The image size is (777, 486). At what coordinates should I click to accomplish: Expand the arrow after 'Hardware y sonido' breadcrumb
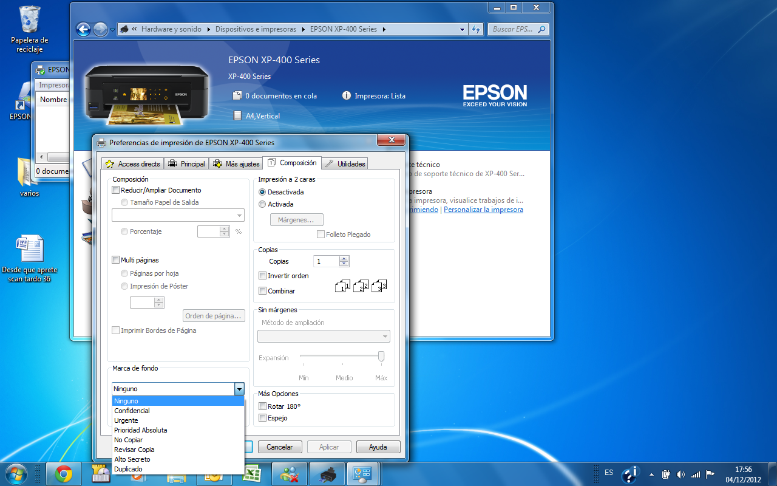(208, 29)
